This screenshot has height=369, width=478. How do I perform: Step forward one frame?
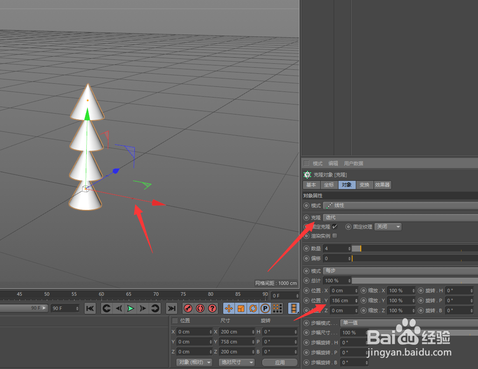pyautogui.click(x=143, y=308)
